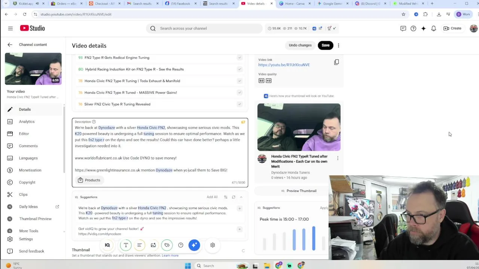The image size is (479, 269).
Task: Select the Tags tool in vidIQ toolbar
Action: click(167, 245)
